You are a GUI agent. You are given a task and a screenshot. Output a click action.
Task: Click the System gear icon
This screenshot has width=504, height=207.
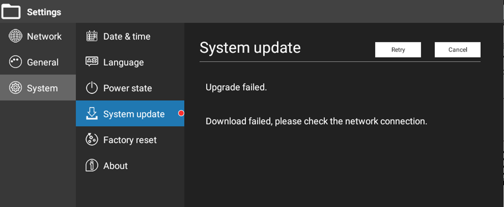point(15,88)
